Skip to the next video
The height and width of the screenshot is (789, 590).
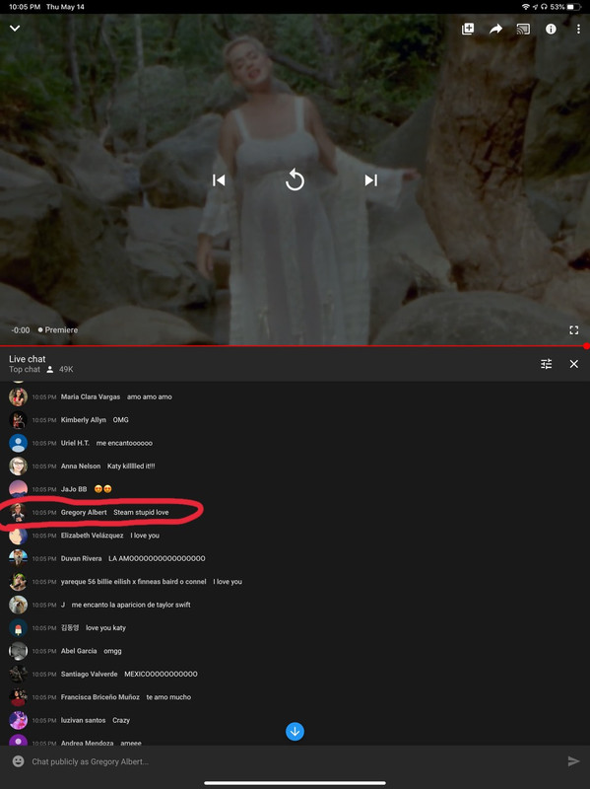tap(371, 180)
